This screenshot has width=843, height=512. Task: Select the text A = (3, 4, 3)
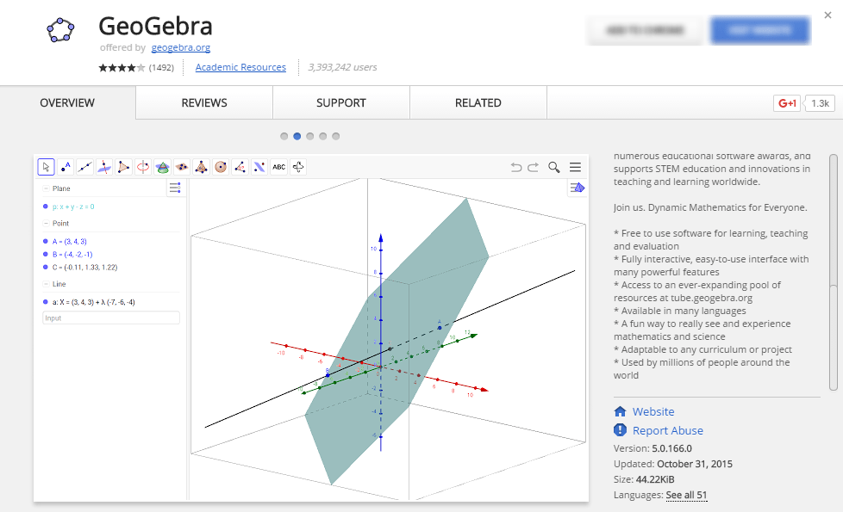69,242
